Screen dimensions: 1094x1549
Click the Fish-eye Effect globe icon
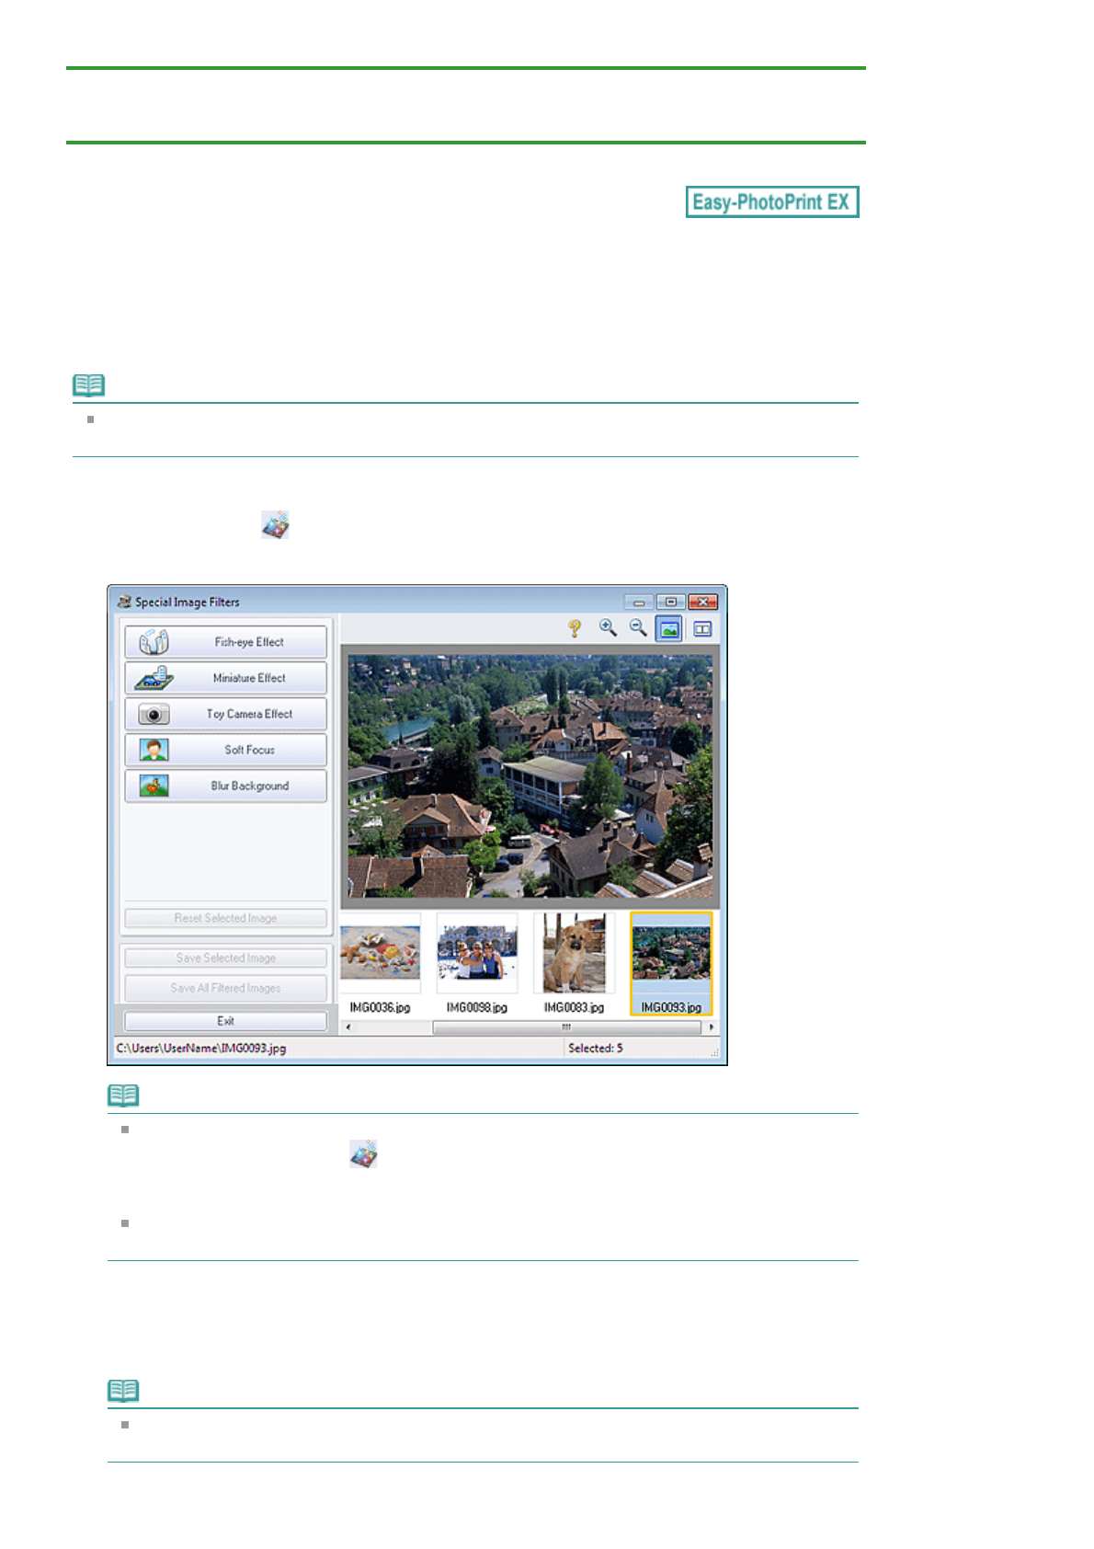[154, 642]
